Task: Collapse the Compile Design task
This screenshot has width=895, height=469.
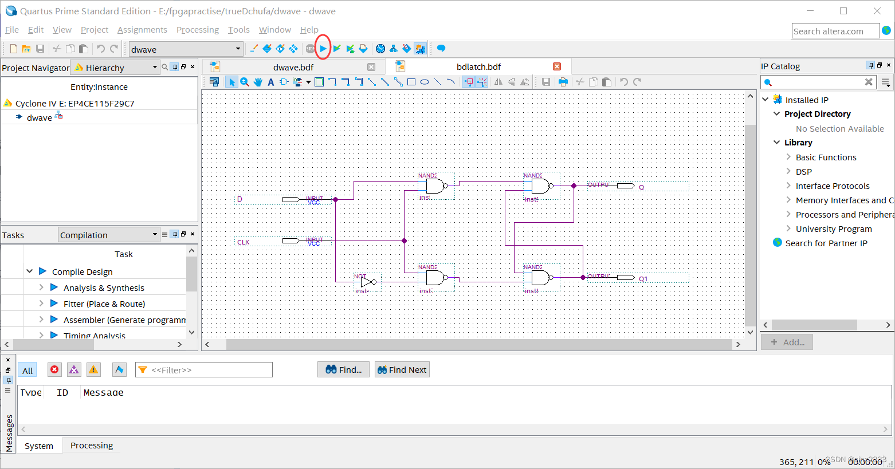Action: coord(29,271)
